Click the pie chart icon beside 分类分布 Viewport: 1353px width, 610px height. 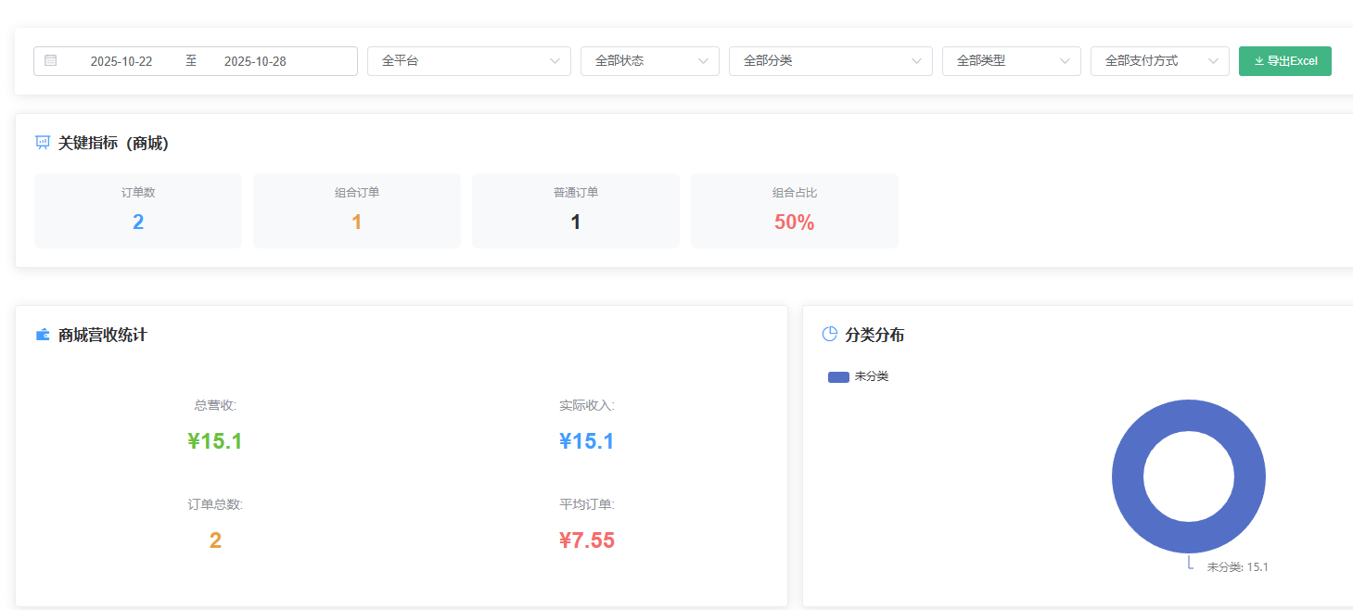[x=830, y=335]
